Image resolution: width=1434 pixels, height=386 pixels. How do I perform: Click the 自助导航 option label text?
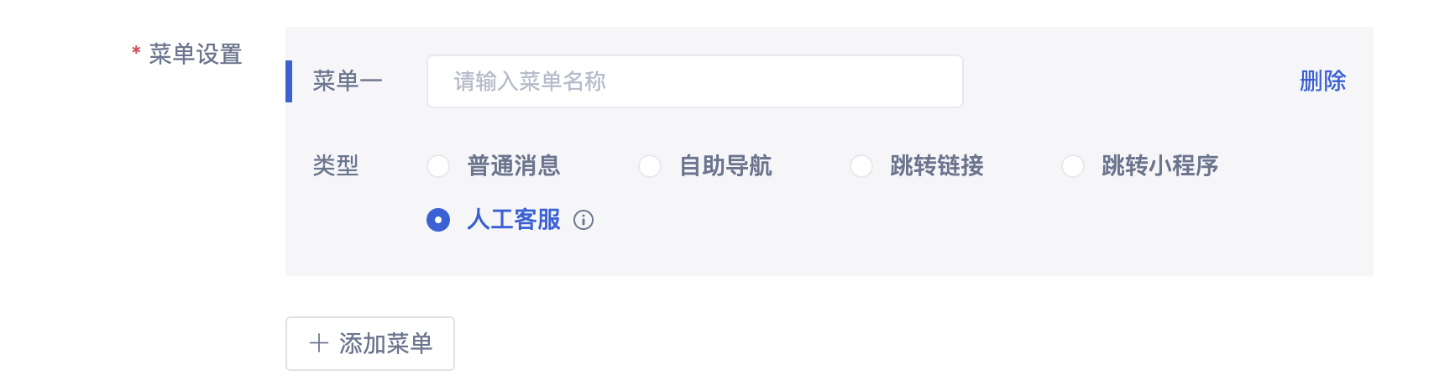point(725,166)
